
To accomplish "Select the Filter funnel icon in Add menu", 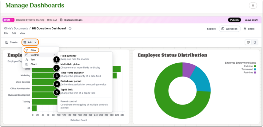I will (27, 50).
